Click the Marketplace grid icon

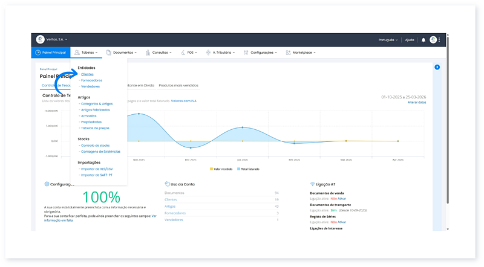point(289,53)
